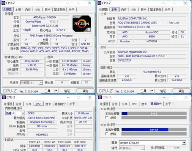
Task: Click the processor name field AMD Ryzen 5 9600X
Action: [x=45, y=17]
